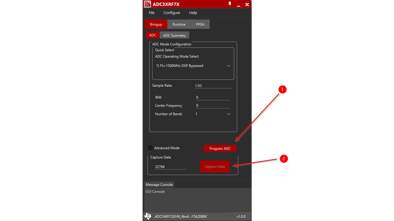Open the Help menu

[x=193, y=13]
